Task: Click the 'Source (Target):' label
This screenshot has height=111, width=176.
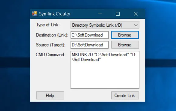Action: (x=51, y=45)
